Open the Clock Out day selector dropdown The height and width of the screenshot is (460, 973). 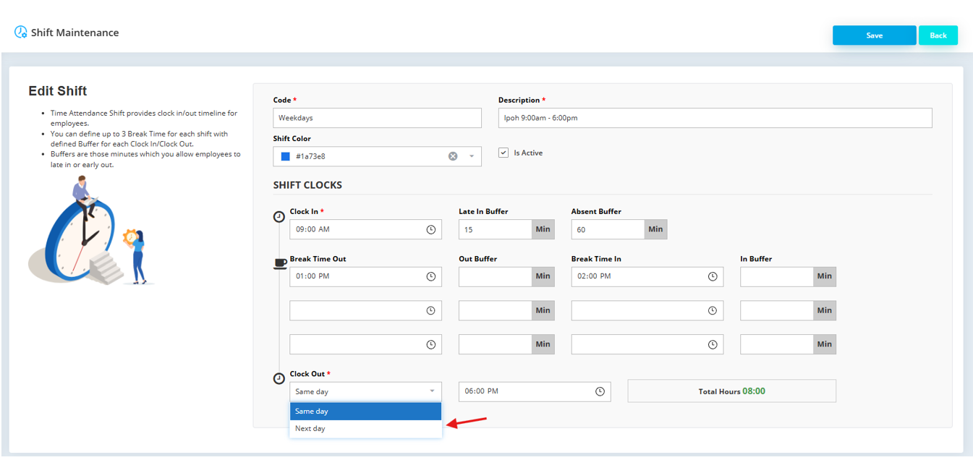tap(432, 391)
